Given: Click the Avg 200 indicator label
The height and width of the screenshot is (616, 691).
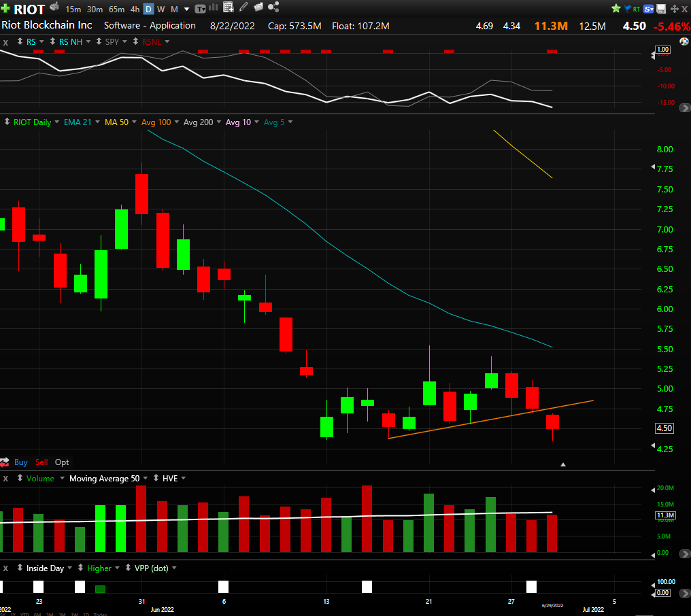Looking at the screenshot, I should (x=199, y=122).
